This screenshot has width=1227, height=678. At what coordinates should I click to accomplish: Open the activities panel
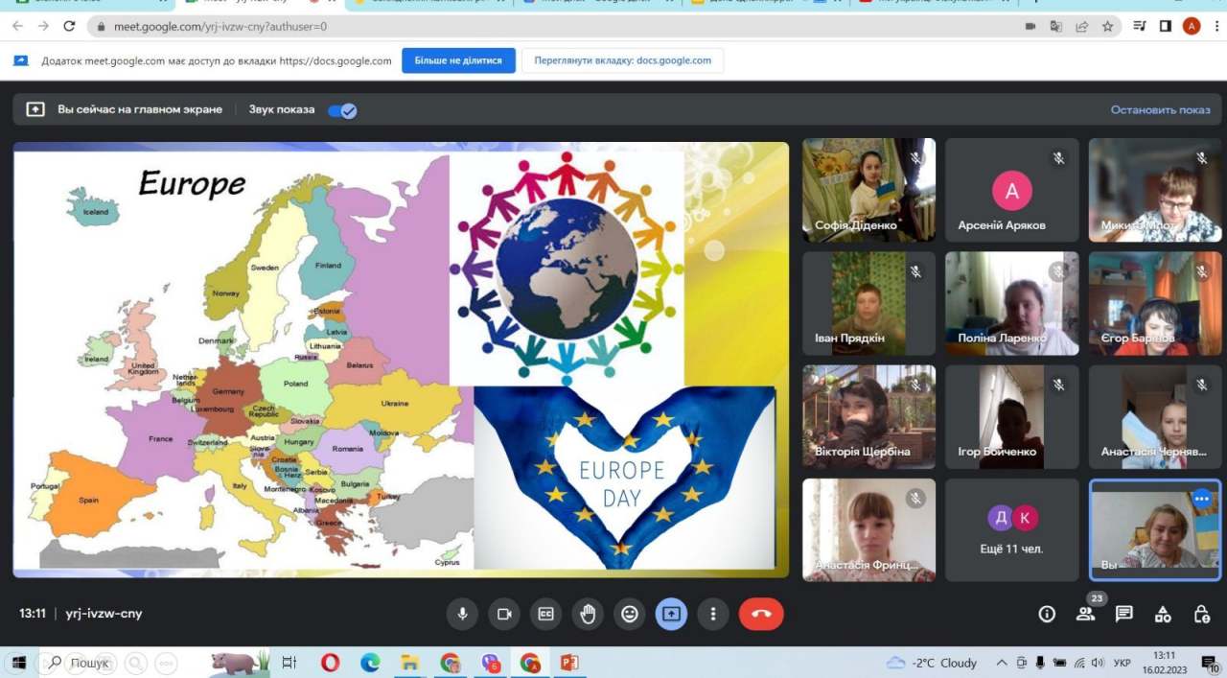click(1163, 614)
